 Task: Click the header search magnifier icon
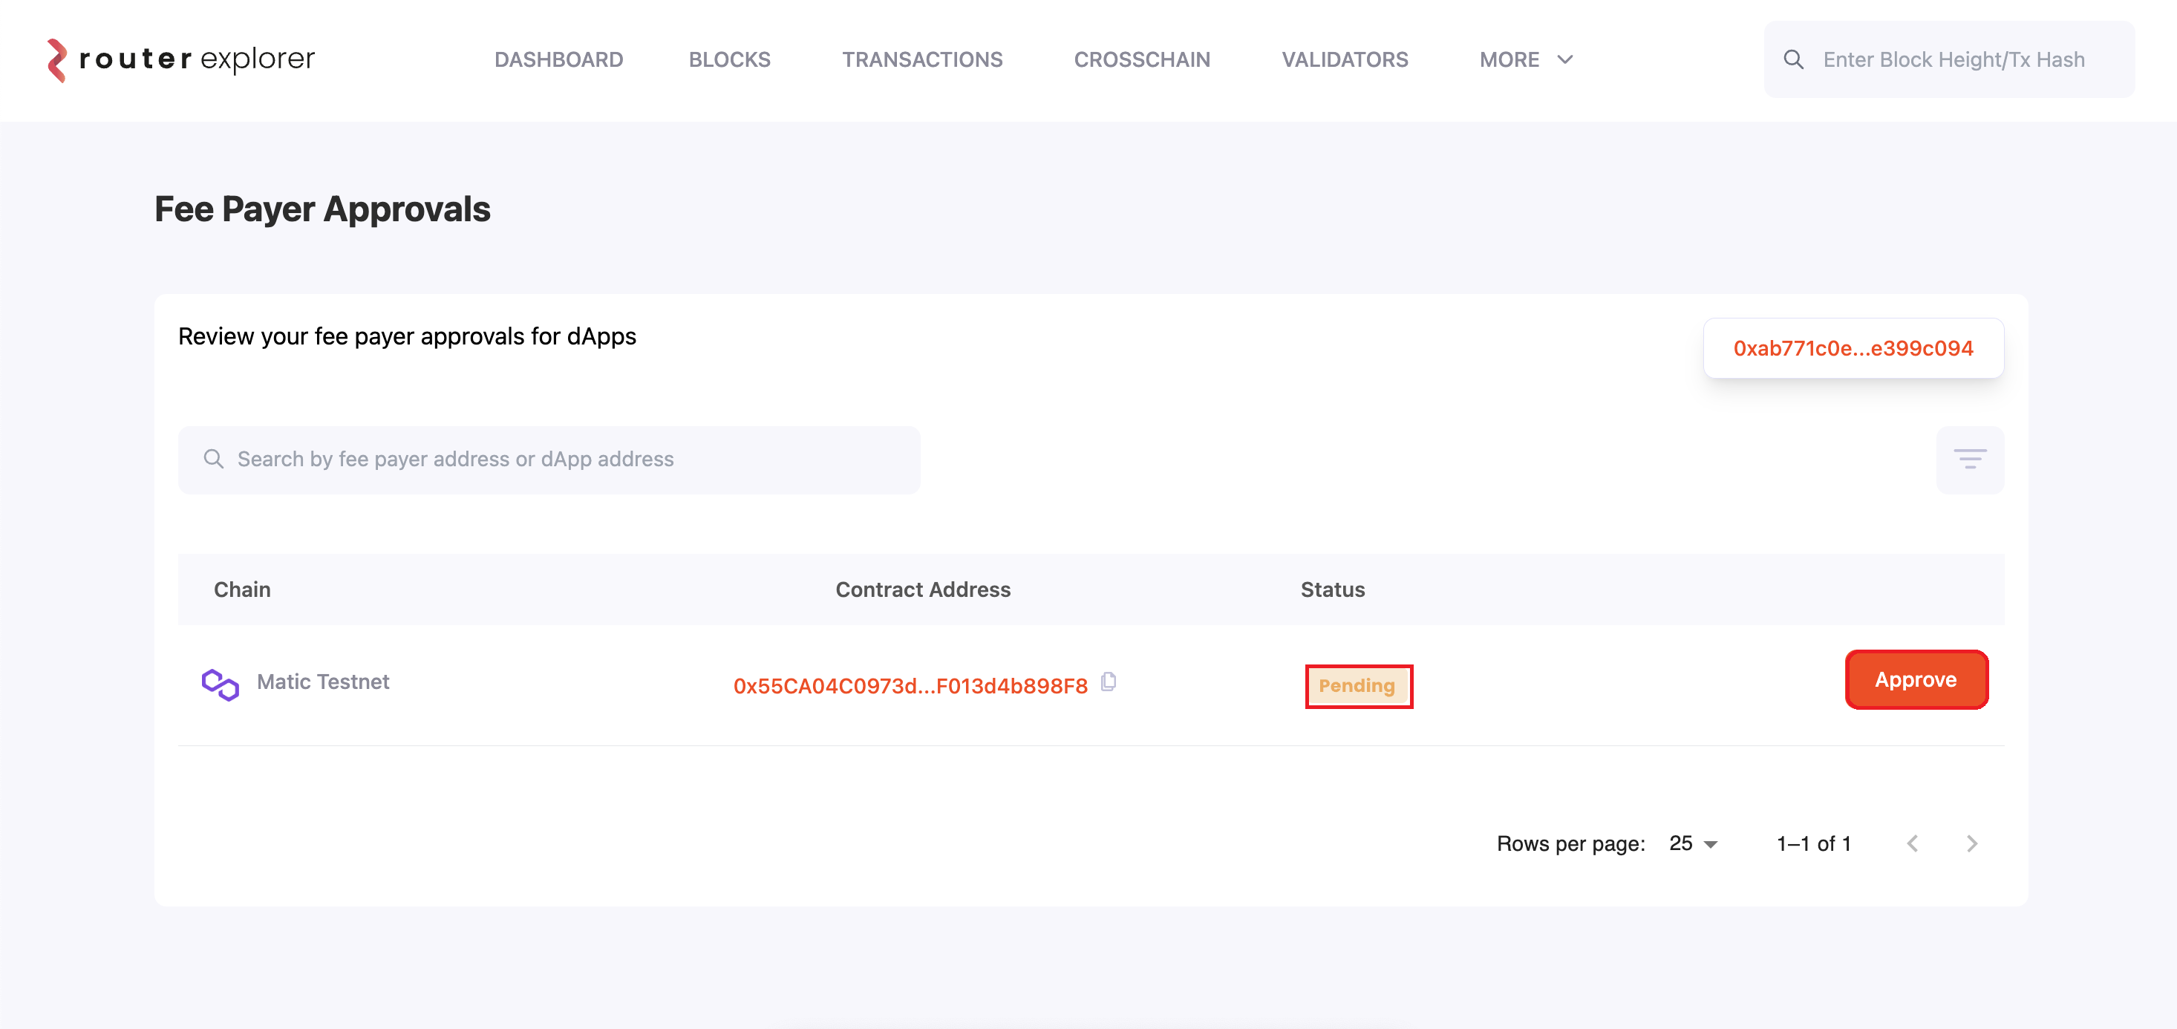(x=1793, y=60)
